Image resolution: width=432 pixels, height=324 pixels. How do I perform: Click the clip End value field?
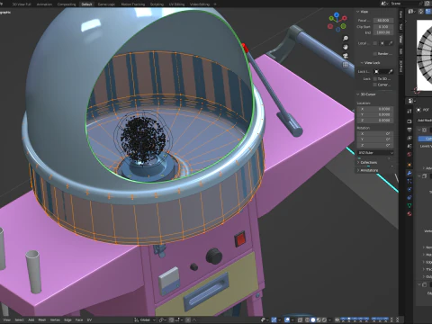click(x=383, y=32)
